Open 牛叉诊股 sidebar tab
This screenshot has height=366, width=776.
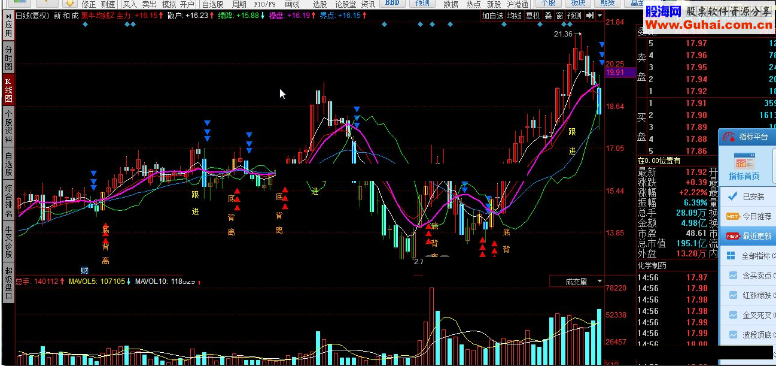8,241
